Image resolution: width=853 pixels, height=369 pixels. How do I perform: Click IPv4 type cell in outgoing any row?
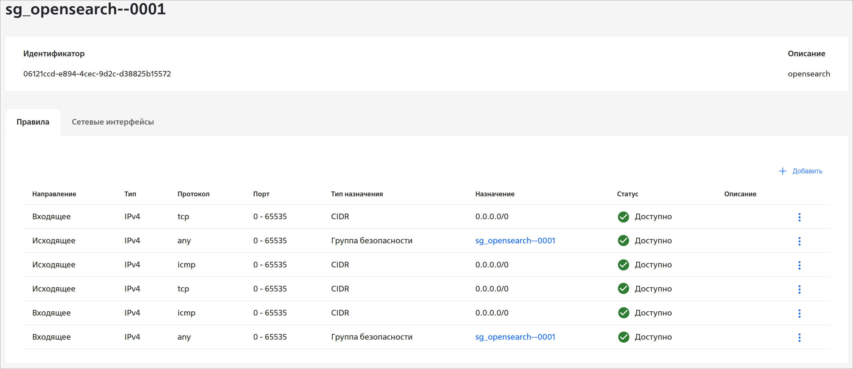coord(132,240)
